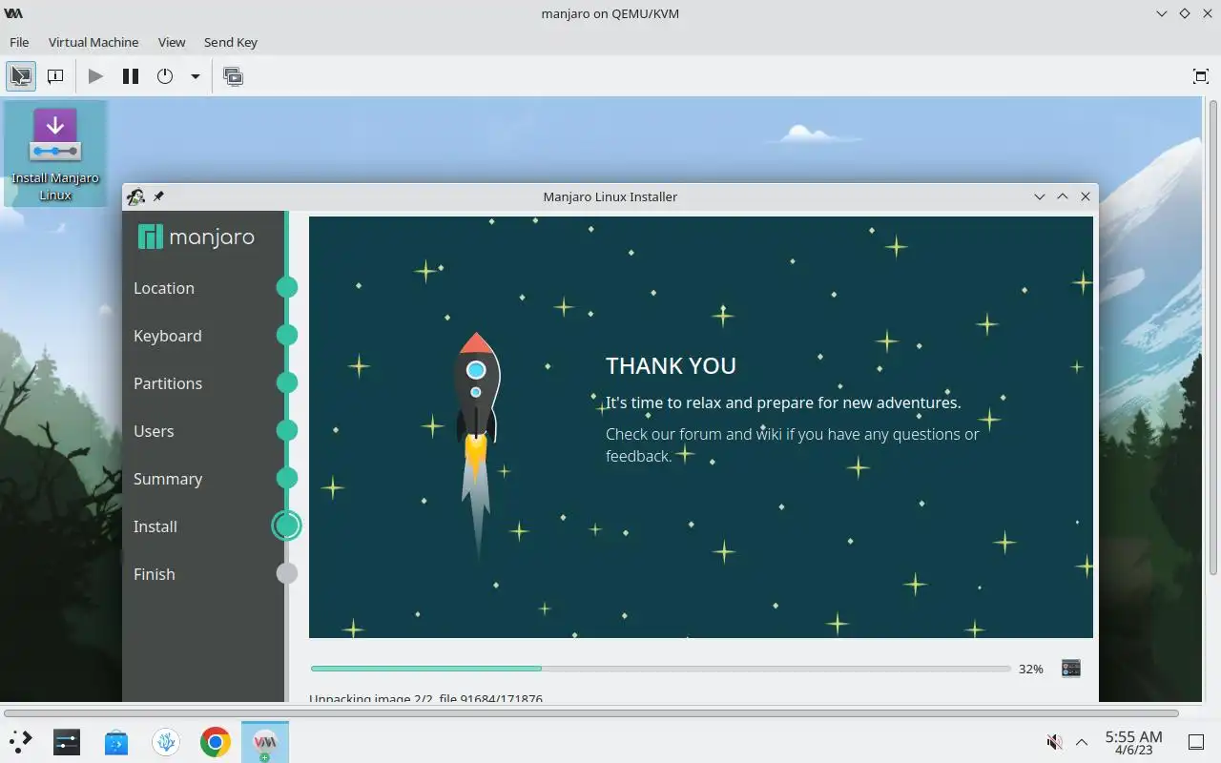Manage VM snapshots icon
This screenshot has width=1221, height=763.
click(x=233, y=76)
